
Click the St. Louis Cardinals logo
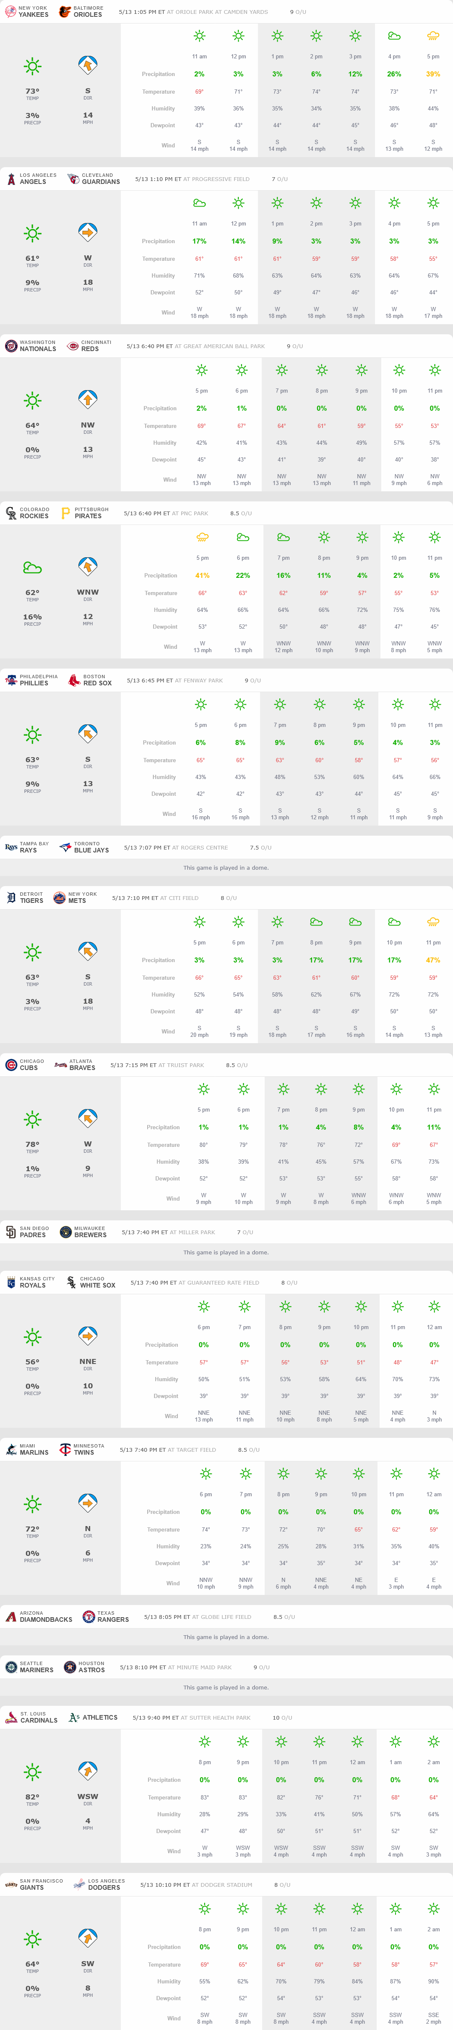coord(11,1717)
